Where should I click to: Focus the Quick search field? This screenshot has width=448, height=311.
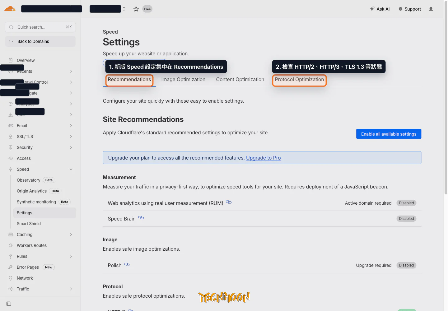[40, 27]
